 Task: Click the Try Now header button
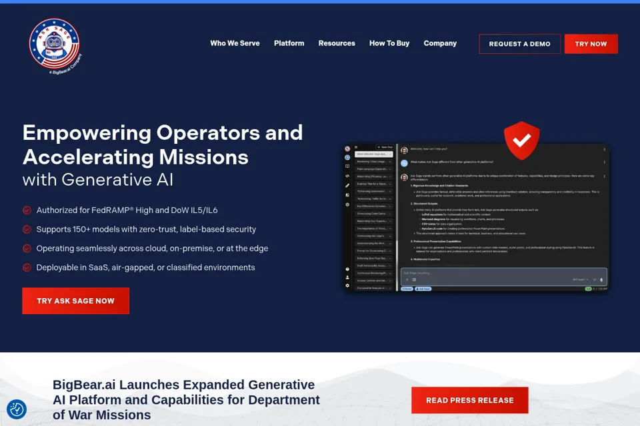(x=591, y=44)
